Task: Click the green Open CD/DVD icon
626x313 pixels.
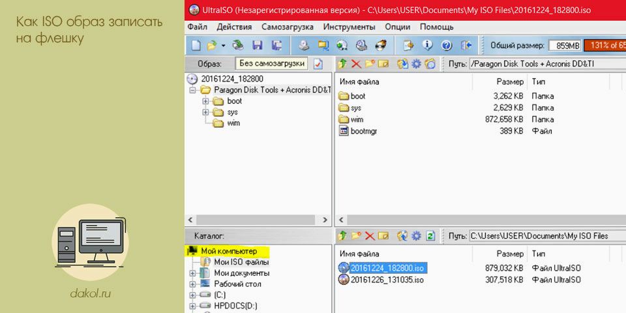Action: [x=238, y=45]
